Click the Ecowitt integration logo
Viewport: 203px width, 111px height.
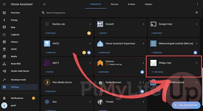[100, 24]
